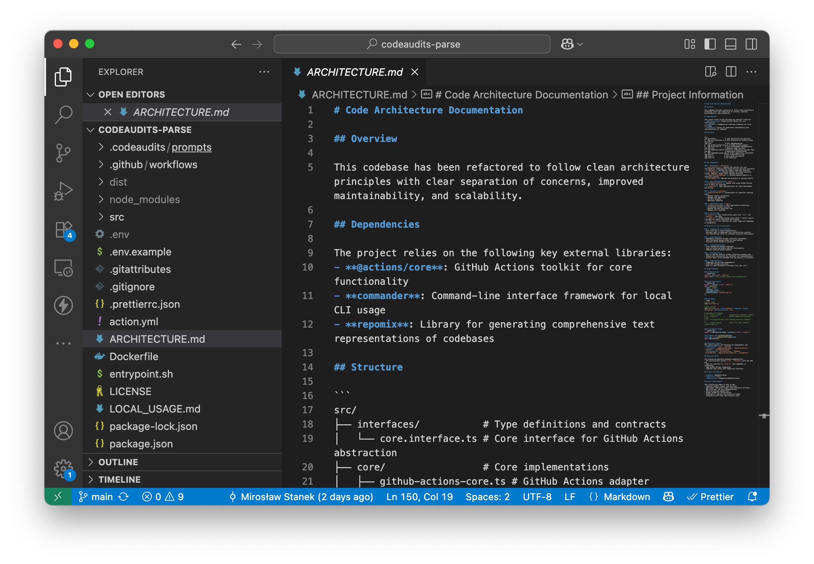The image size is (814, 564).
Task: Open the Source Control view
Action: [63, 153]
